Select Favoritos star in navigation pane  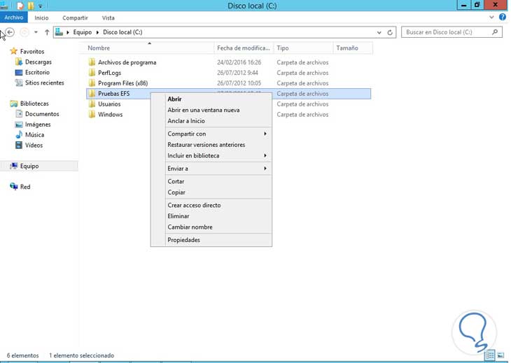click(x=13, y=51)
